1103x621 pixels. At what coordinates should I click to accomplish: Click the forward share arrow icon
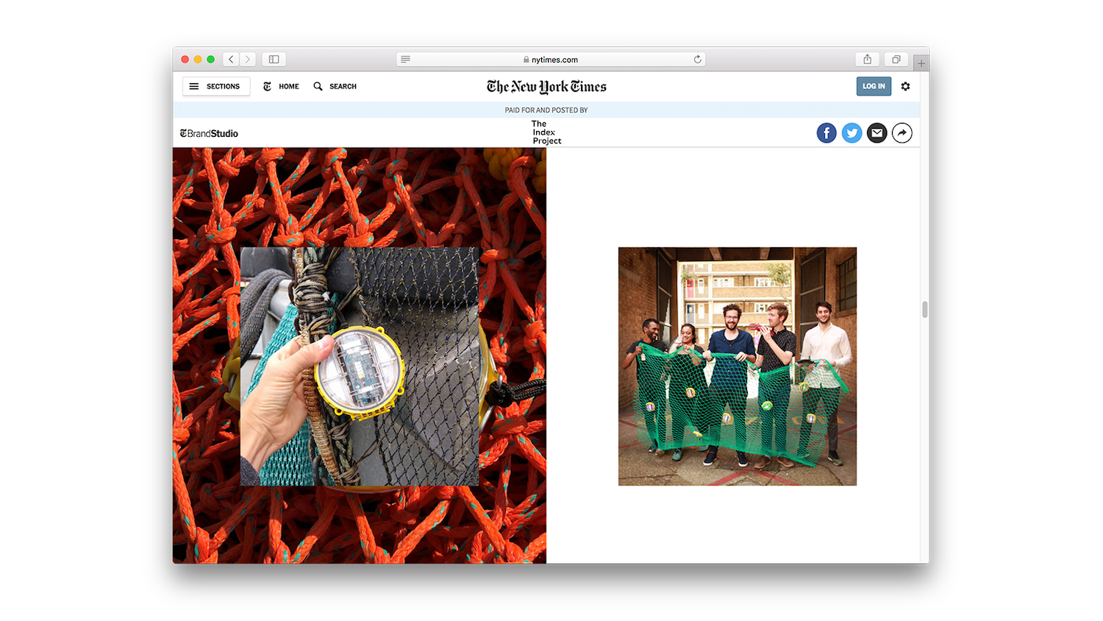902,133
